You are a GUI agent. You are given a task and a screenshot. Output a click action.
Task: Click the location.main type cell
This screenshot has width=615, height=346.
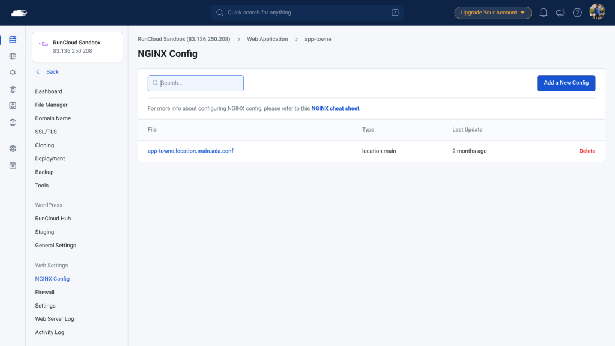pyautogui.click(x=379, y=151)
